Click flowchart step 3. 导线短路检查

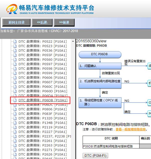pyautogui.click(x=100, y=102)
